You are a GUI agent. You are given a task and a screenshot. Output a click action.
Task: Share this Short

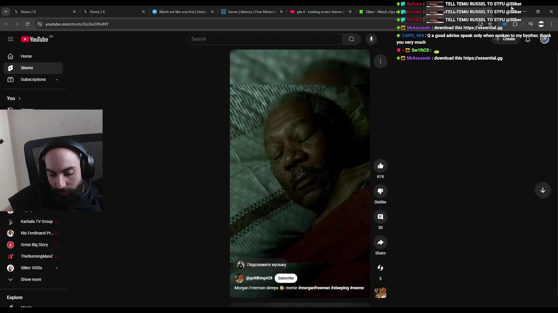380,242
